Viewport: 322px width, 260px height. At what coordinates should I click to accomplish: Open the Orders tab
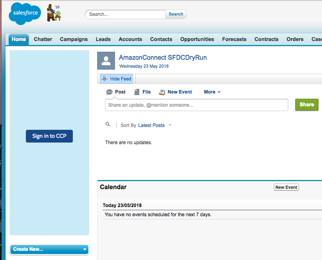295,39
